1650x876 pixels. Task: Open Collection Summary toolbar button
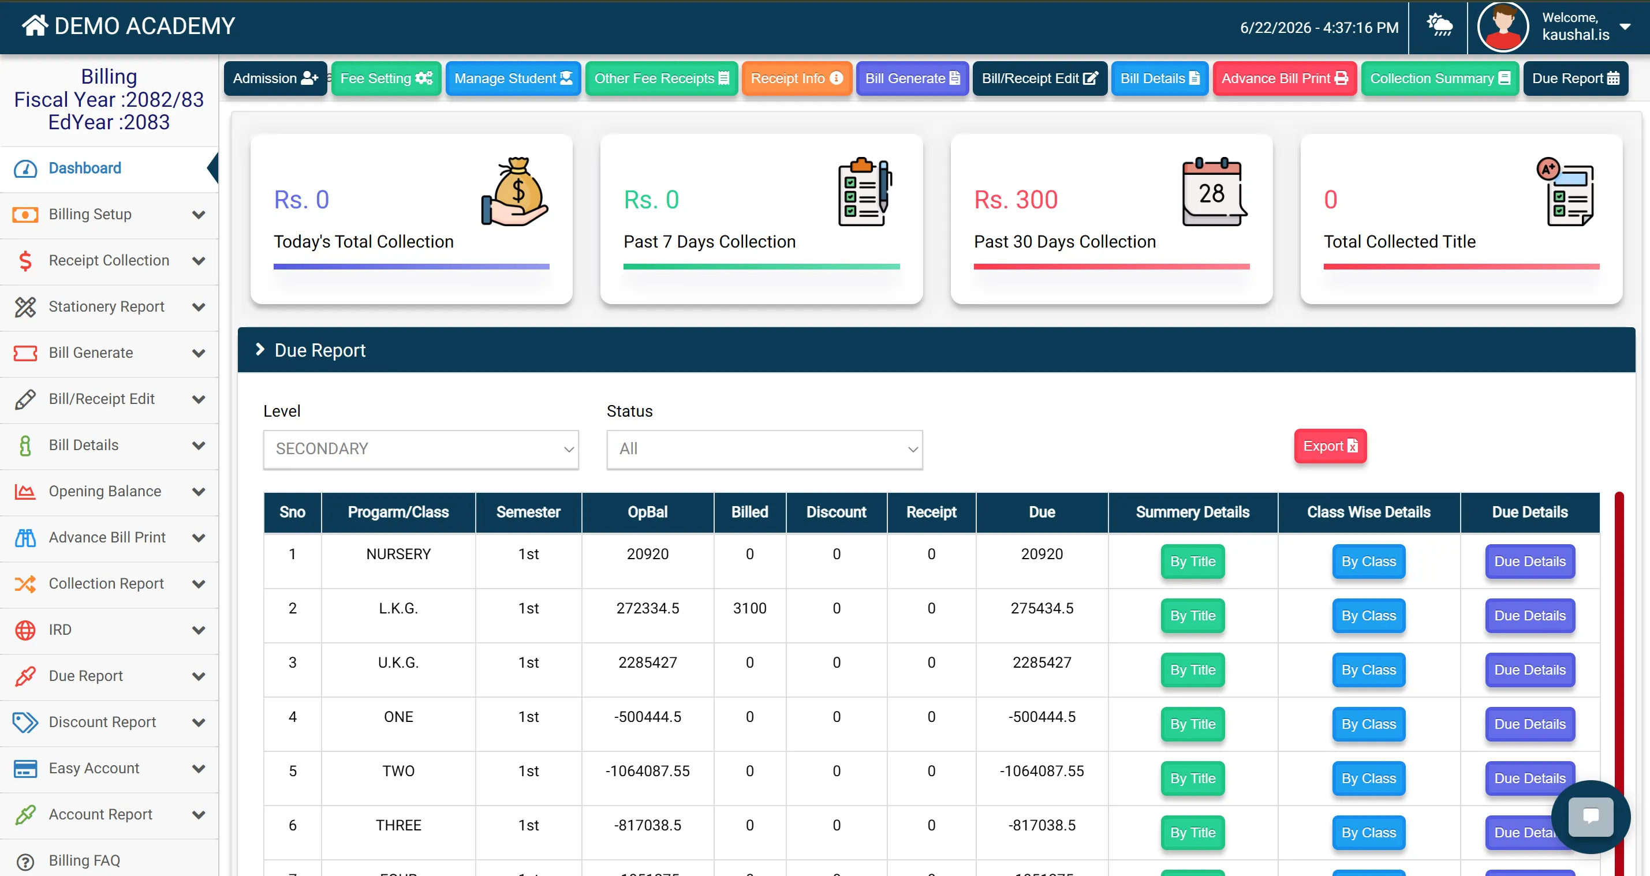point(1440,78)
